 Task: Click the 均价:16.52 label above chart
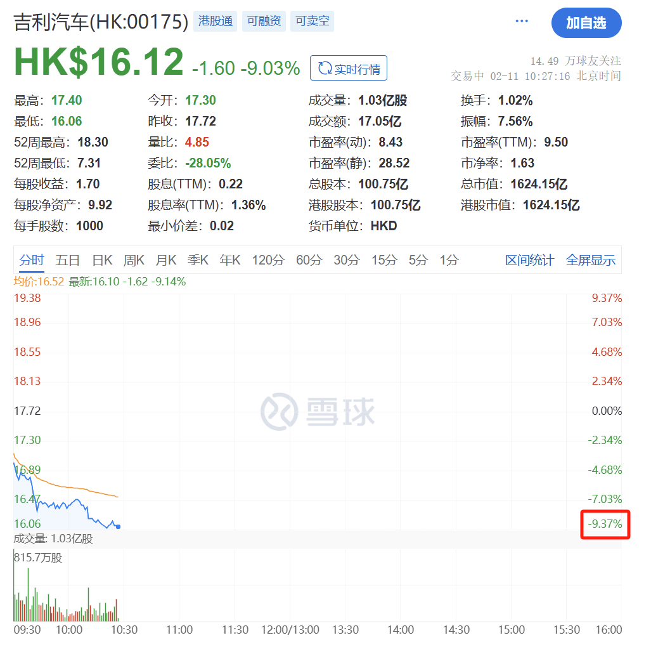pyautogui.click(x=39, y=282)
